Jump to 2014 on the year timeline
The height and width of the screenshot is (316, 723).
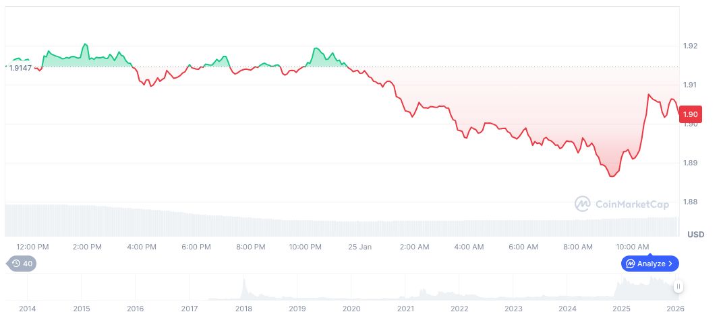(x=28, y=309)
